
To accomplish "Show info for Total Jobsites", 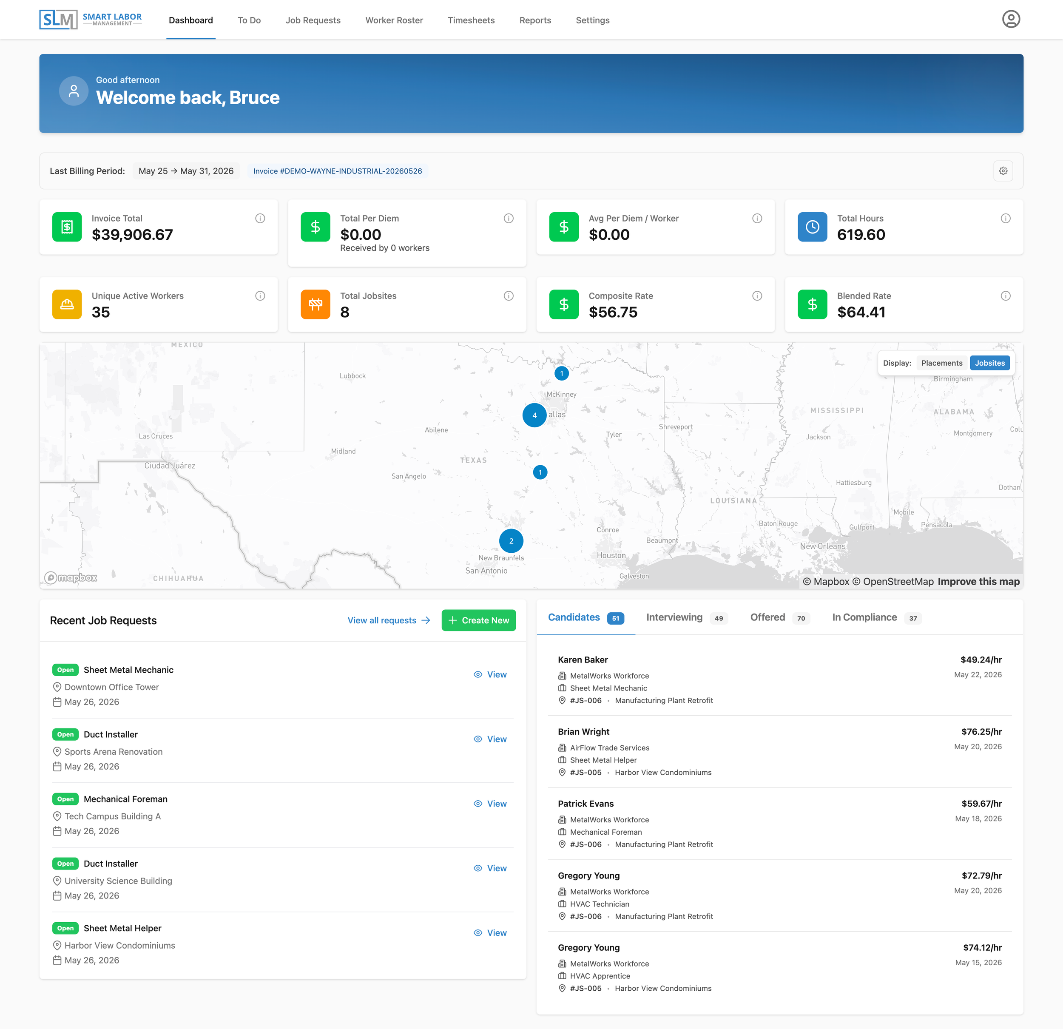I will pos(508,296).
